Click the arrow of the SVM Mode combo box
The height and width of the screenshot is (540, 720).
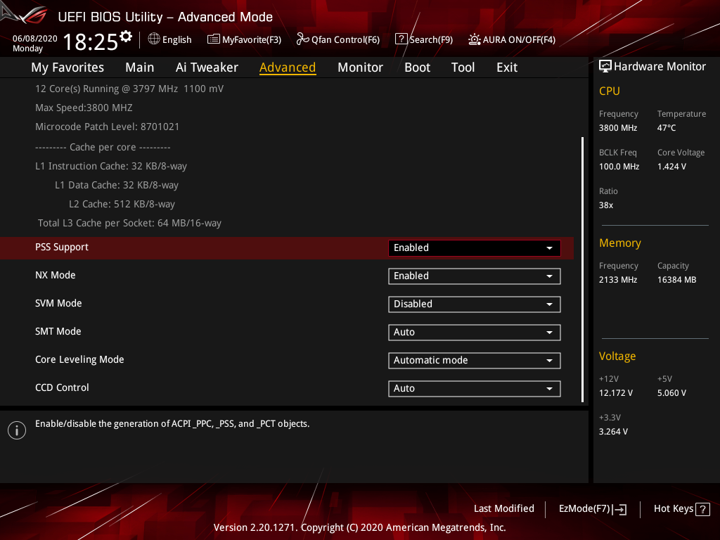tap(549, 304)
